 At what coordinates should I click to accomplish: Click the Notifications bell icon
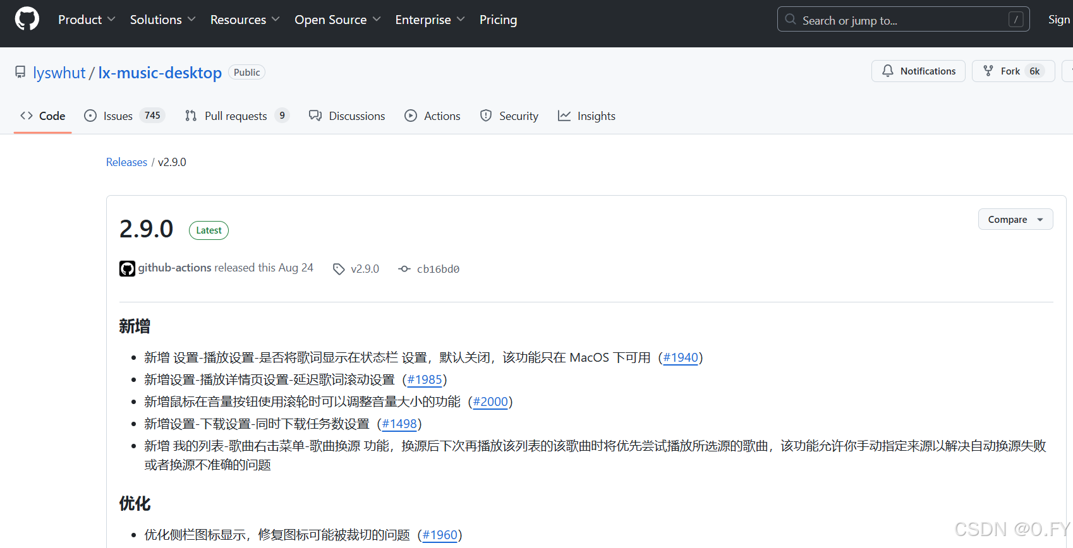click(888, 71)
